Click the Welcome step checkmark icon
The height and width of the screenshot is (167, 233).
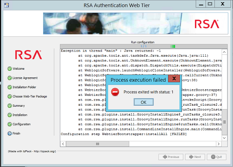[9, 69]
